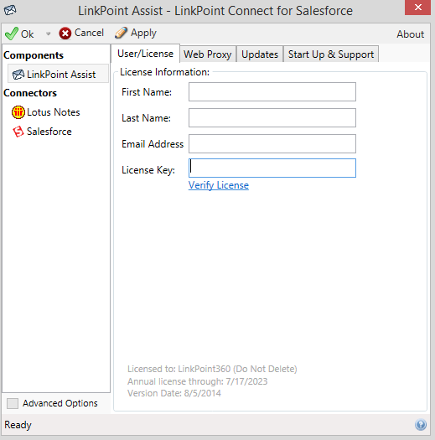Click the Cancel button label
The width and height of the screenshot is (435, 440).
pyautogui.click(x=89, y=33)
